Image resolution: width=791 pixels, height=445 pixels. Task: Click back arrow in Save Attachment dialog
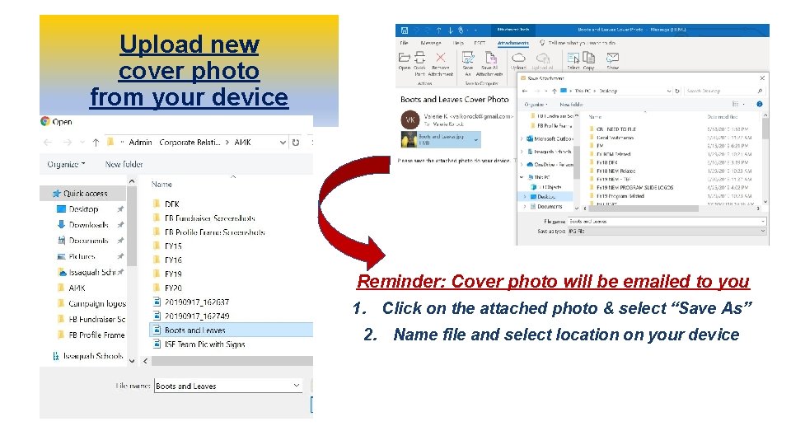click(525, 91)
